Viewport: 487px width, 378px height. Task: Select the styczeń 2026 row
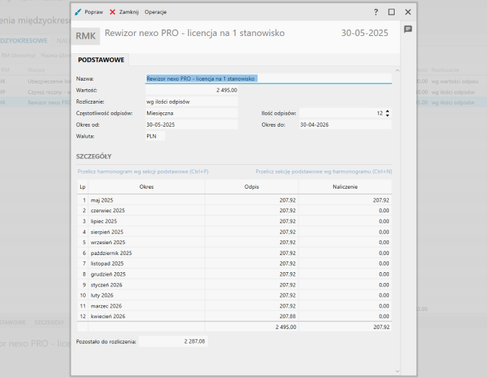tap(234, 284)
